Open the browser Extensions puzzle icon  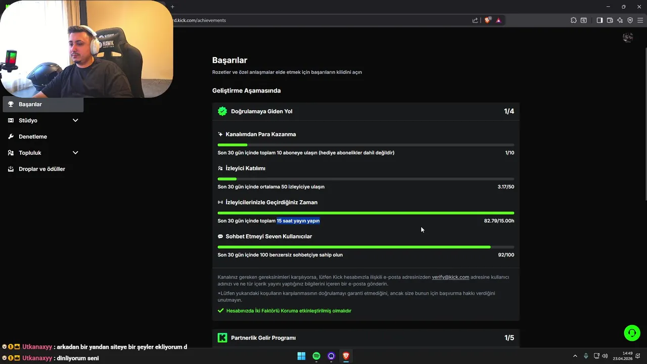pyautogui.click(x=573, y=20)
